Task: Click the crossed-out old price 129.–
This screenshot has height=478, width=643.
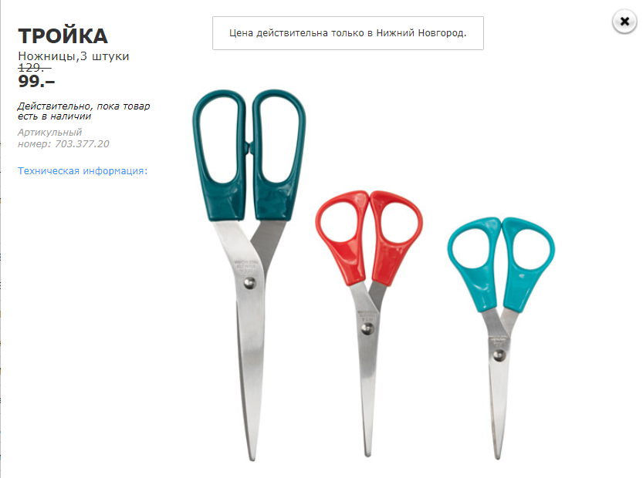Action: coord(35,67)
